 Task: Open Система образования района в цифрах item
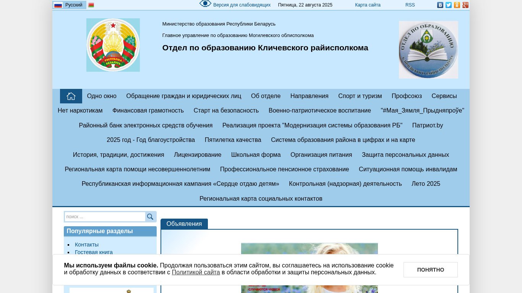click(343, 140)
